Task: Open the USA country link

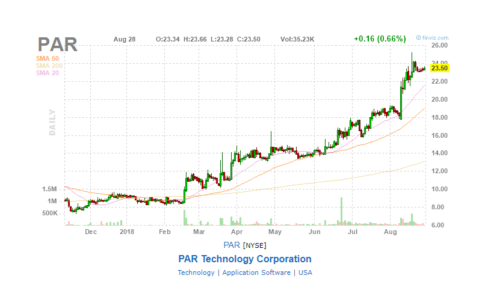Action: (x=305, y=273)
